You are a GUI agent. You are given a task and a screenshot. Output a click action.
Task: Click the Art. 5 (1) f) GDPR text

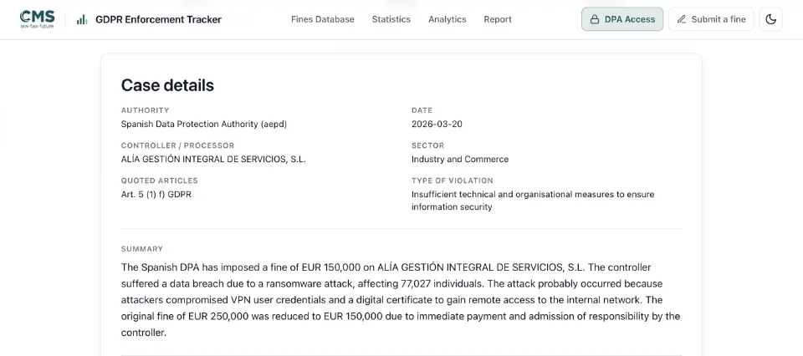[156, 195]
